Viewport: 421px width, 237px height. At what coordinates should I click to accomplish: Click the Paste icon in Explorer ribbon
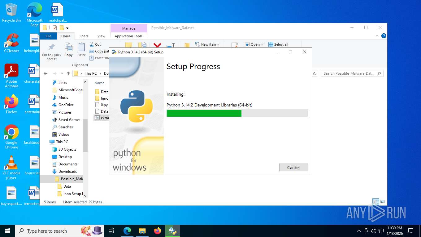[x=81, y=50]
